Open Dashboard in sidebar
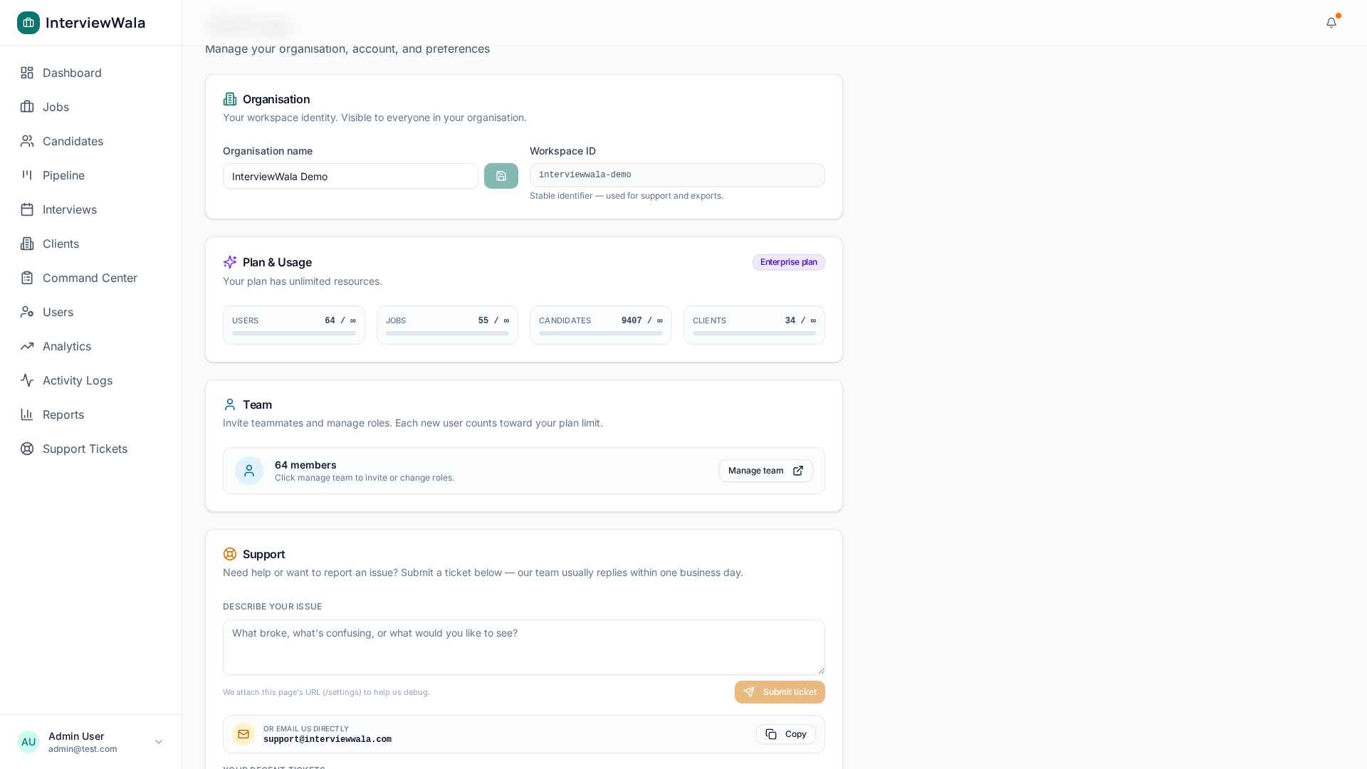This screenshot has width=1367, height=769. tap(91, 73)
